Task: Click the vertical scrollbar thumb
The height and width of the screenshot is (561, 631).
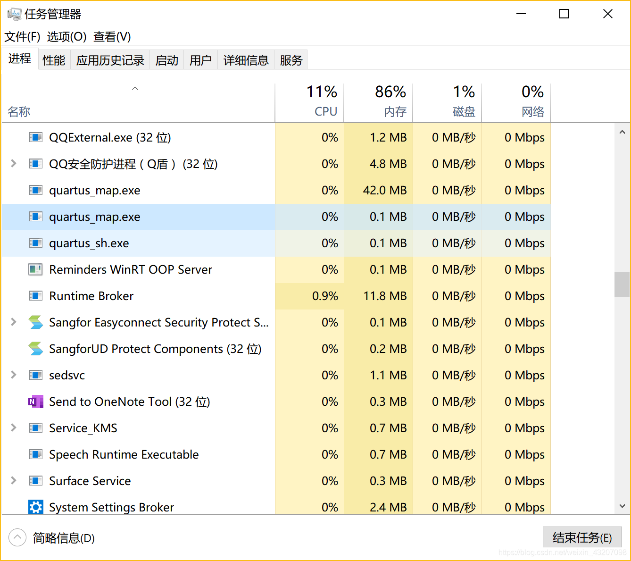Action: pos(622,285)
